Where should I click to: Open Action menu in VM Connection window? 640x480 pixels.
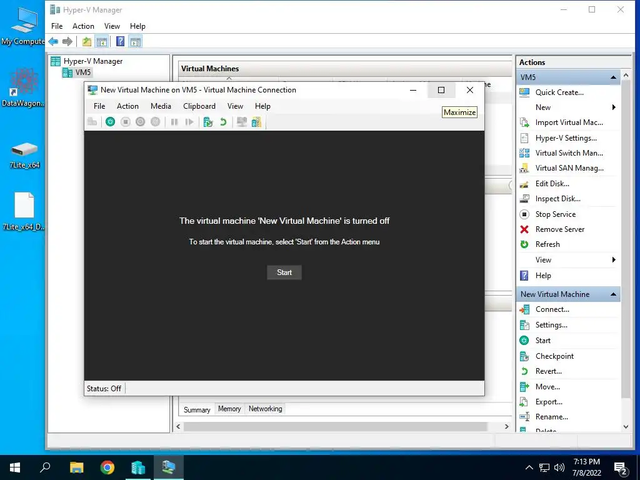point(127,106)
